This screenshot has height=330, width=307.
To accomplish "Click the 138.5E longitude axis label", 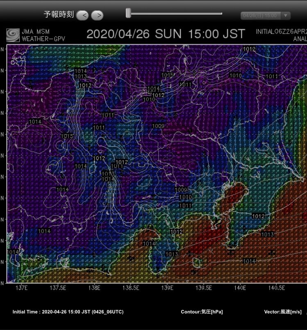I will pyautogui.click(x=131, y=288).
